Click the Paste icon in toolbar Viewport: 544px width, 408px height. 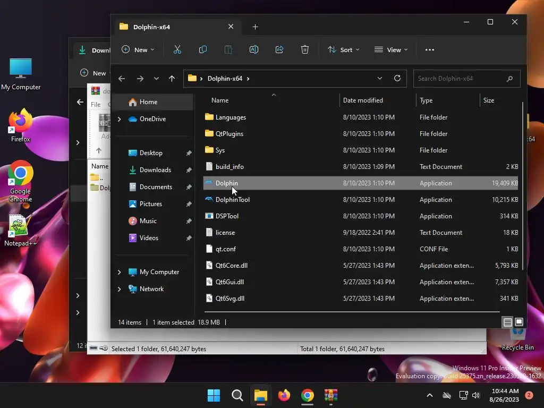tap(228, 49)
